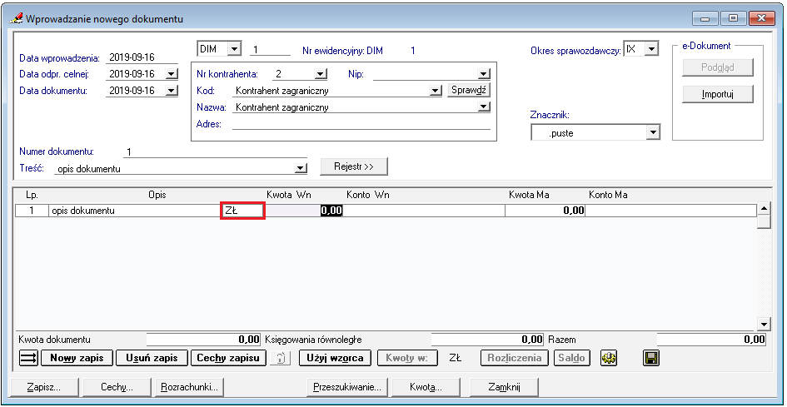Viewport: 787px width, 407px height.
Task: Click the document number field next to DIM
Action: pyautogui.click(x=270, y=49)
